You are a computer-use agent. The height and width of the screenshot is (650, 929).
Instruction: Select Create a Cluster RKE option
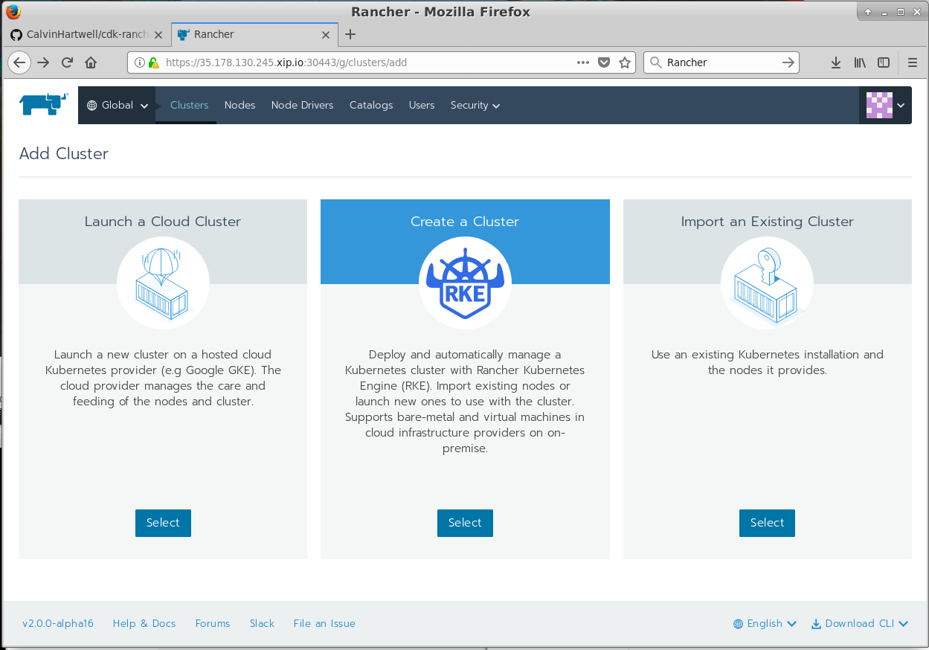pyautogui.click(x=465, y=523)
